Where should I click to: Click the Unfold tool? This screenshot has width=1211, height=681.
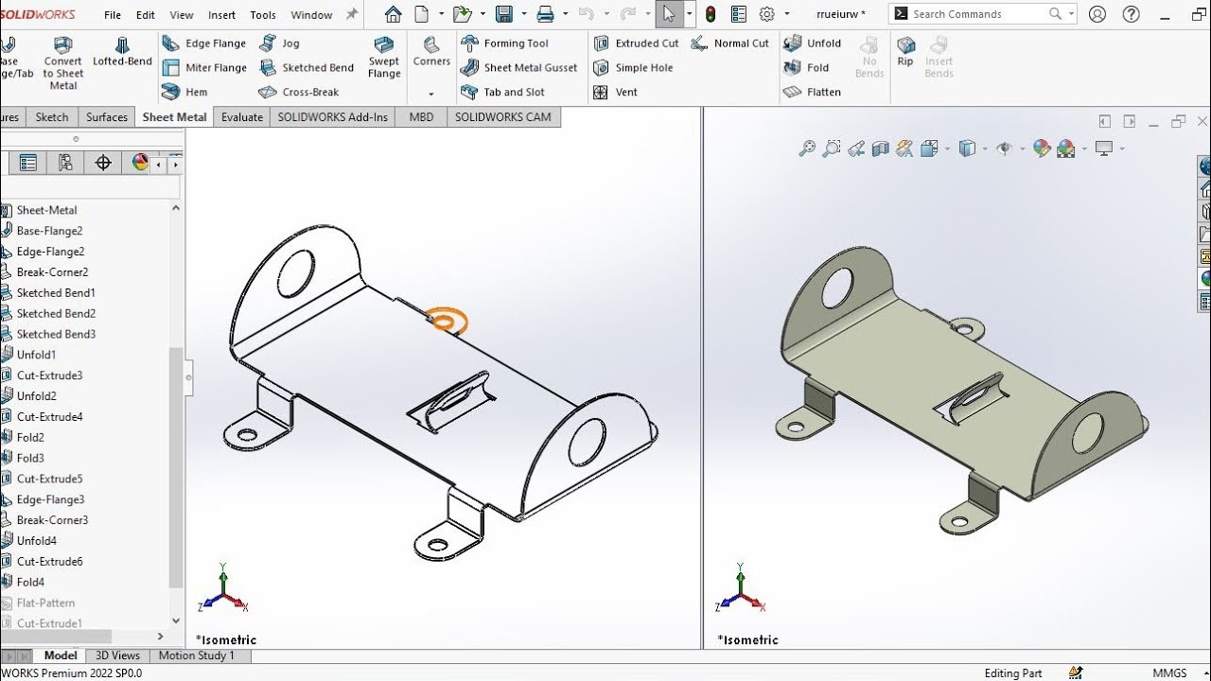pos(812,44)
